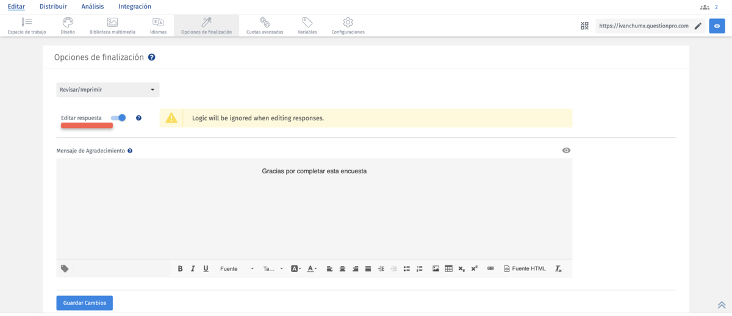Image resolution: width=732 pixels, height=316 pixels.
Task: Click the survey URL field
Action: click(644, 26)
